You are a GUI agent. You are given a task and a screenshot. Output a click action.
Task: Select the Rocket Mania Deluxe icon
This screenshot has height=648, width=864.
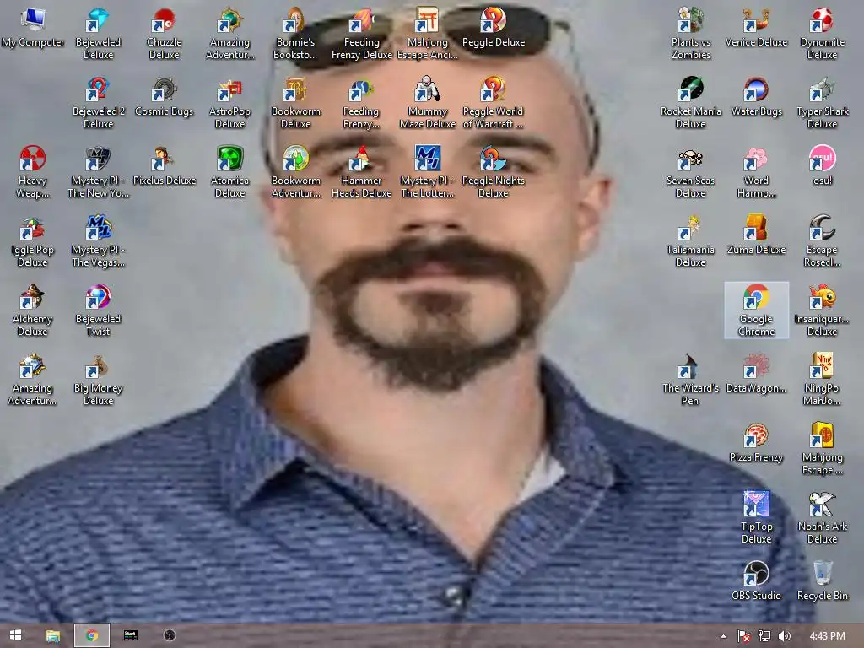[690, 103]
